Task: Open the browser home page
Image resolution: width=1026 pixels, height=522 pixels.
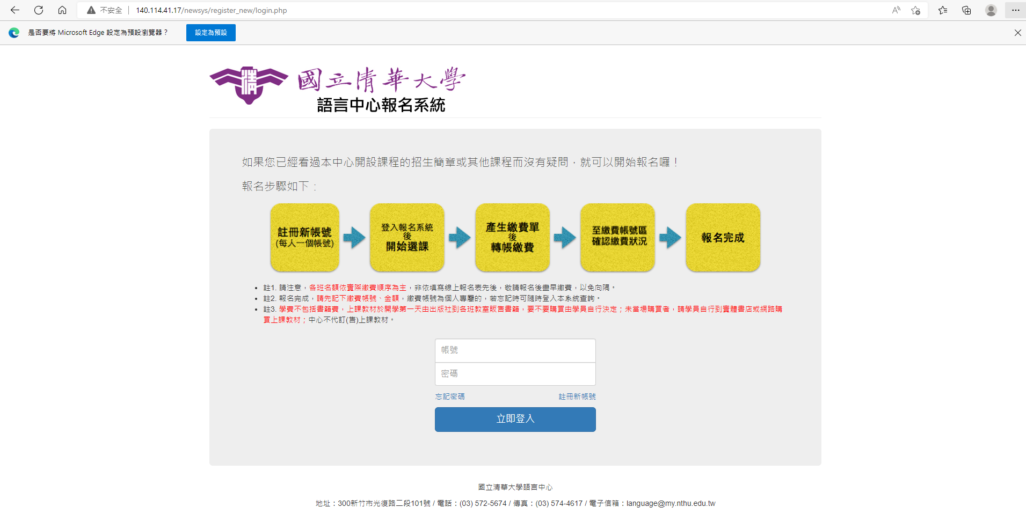Action: (62, 10)
